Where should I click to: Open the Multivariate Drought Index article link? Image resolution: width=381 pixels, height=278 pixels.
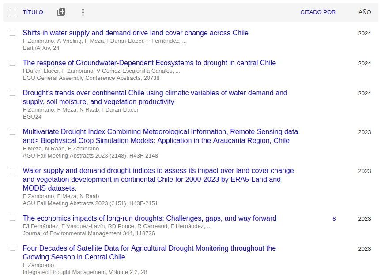160,132
